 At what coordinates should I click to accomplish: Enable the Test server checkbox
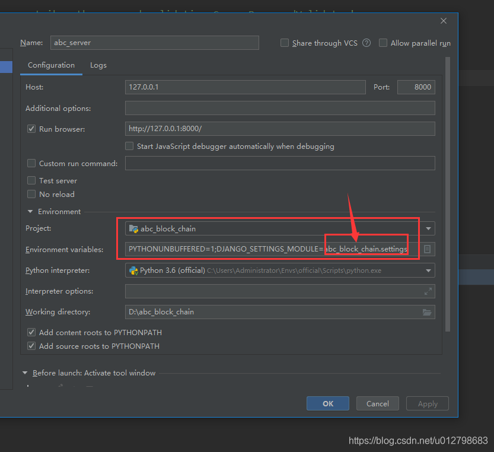31,180
